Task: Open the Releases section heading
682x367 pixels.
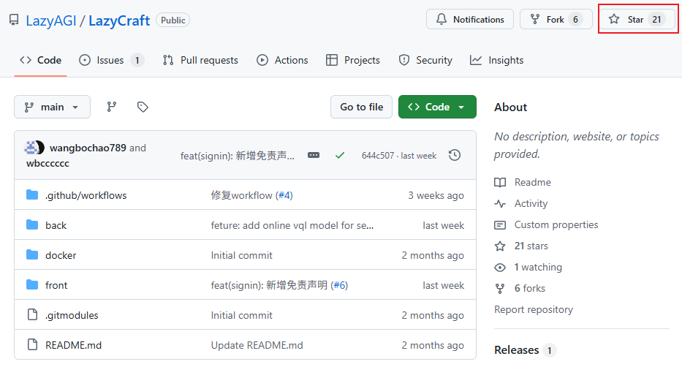Action: point(517,350)
